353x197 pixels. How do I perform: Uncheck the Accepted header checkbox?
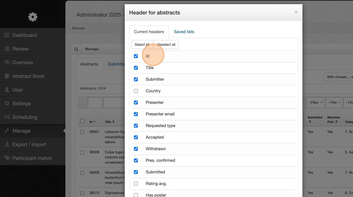pyautogui.click(x=136, y=137)
